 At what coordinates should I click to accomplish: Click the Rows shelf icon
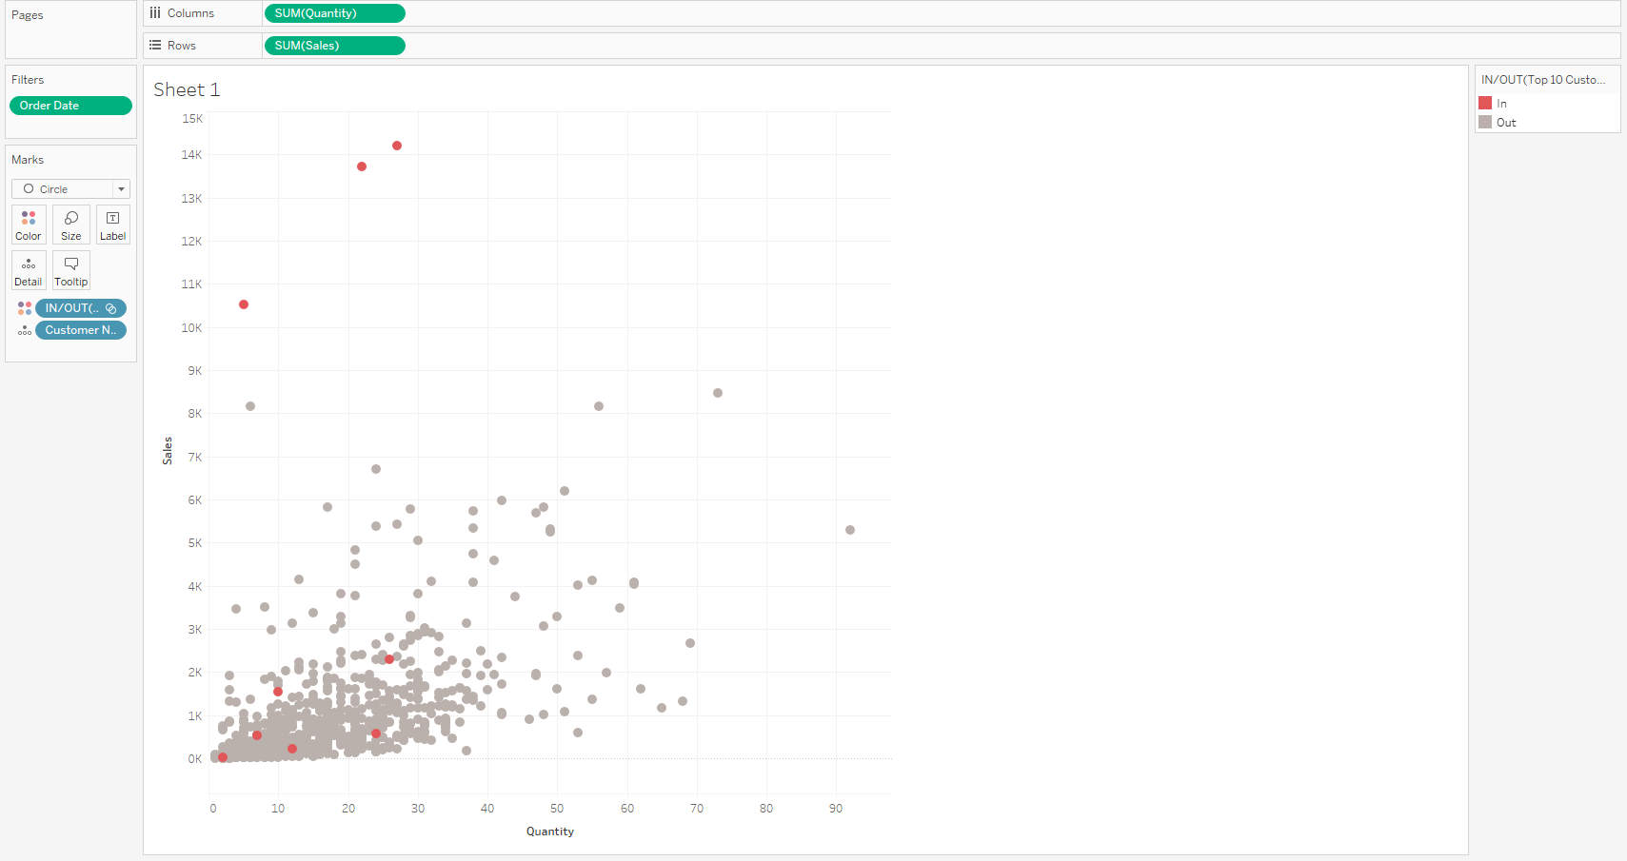click(155, 46)
